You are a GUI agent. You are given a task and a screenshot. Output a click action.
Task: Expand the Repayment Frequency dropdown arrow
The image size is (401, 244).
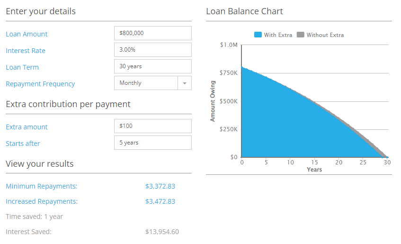coord(185,83)
